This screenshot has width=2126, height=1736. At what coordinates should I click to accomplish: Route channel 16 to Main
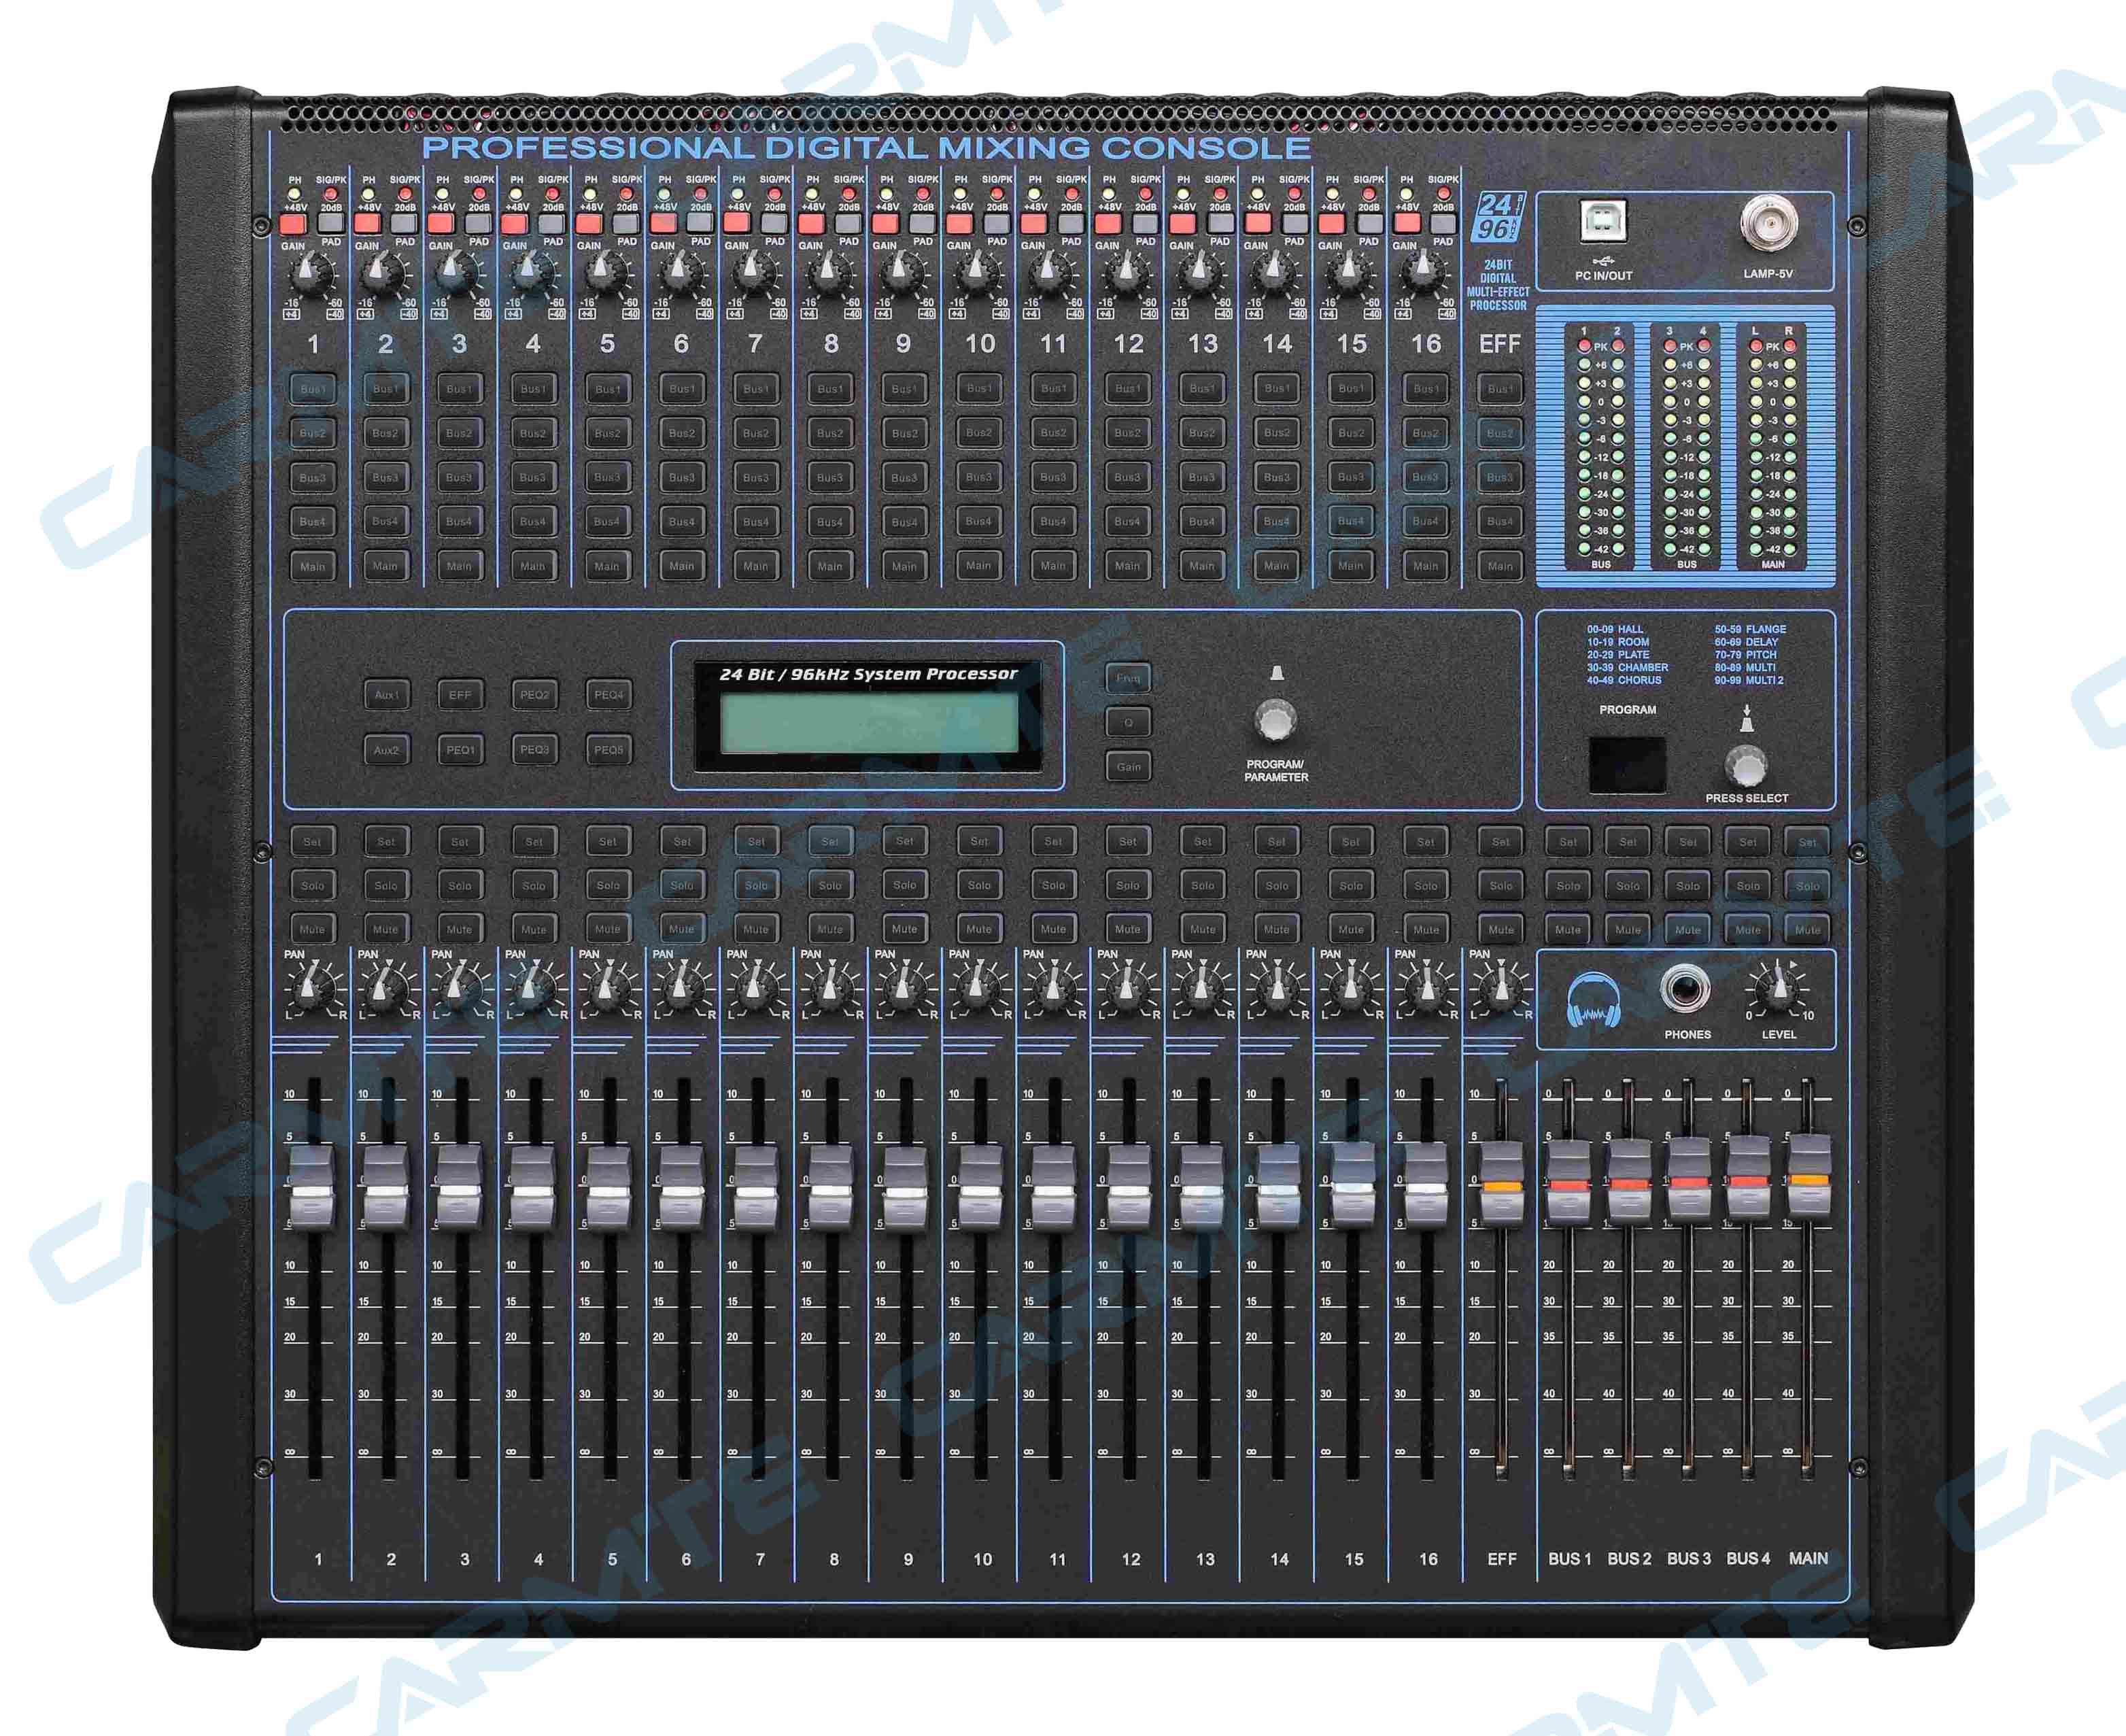[x=1425, y=566]
